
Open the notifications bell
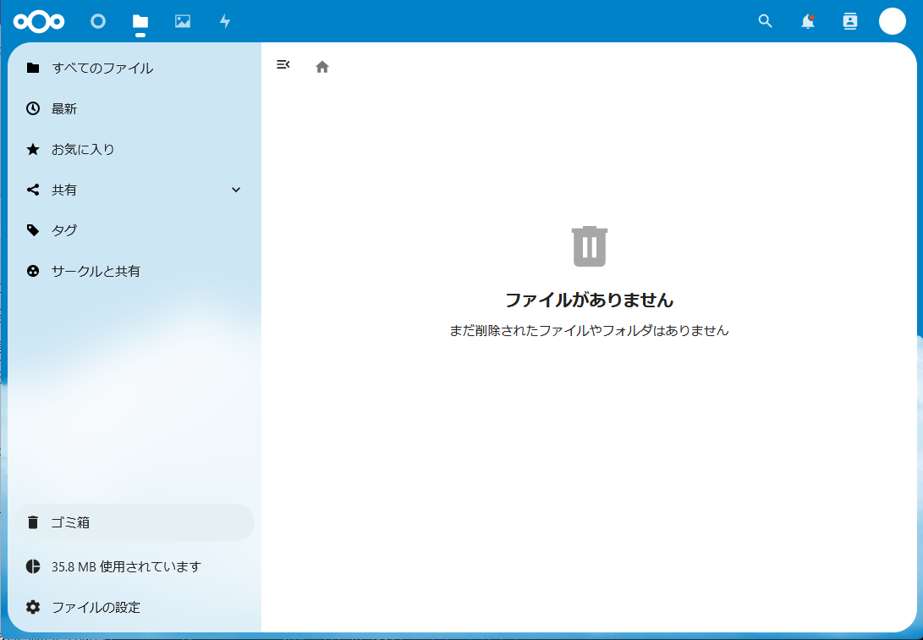pos(807,21)
